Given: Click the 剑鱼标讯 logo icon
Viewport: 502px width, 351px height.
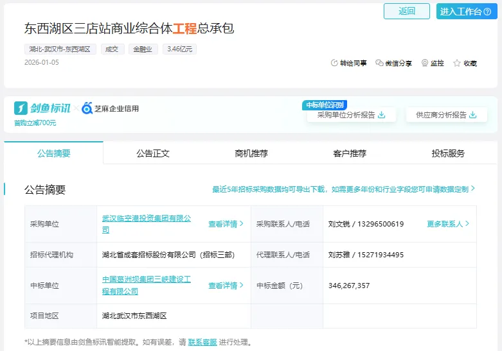Looking at the screenshot, I should [21, 108].
